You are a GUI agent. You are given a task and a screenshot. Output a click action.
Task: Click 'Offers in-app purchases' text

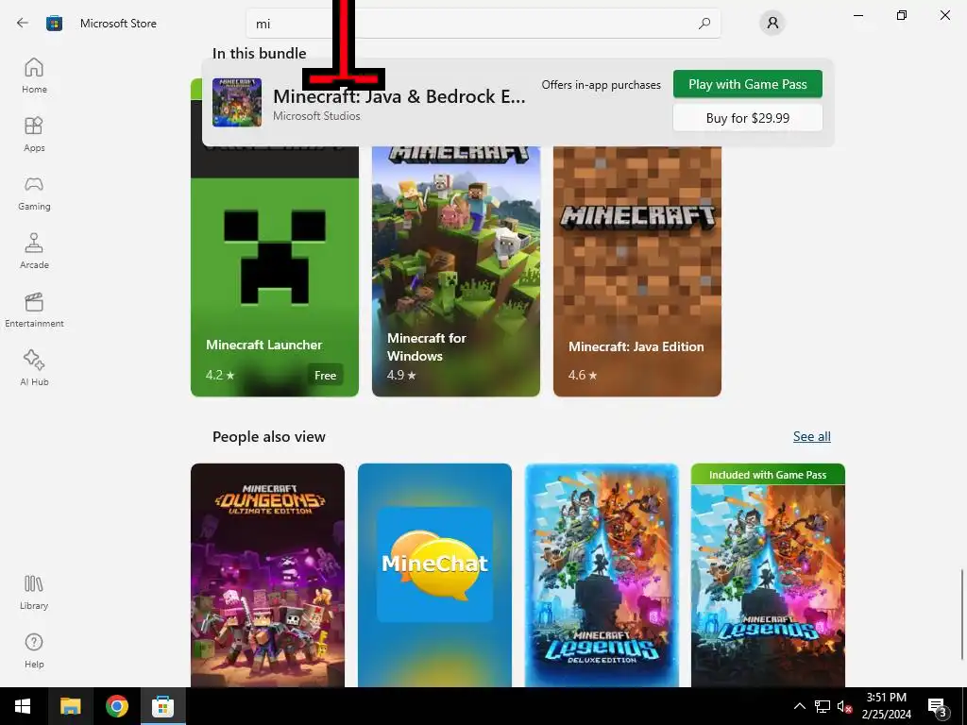602,84
